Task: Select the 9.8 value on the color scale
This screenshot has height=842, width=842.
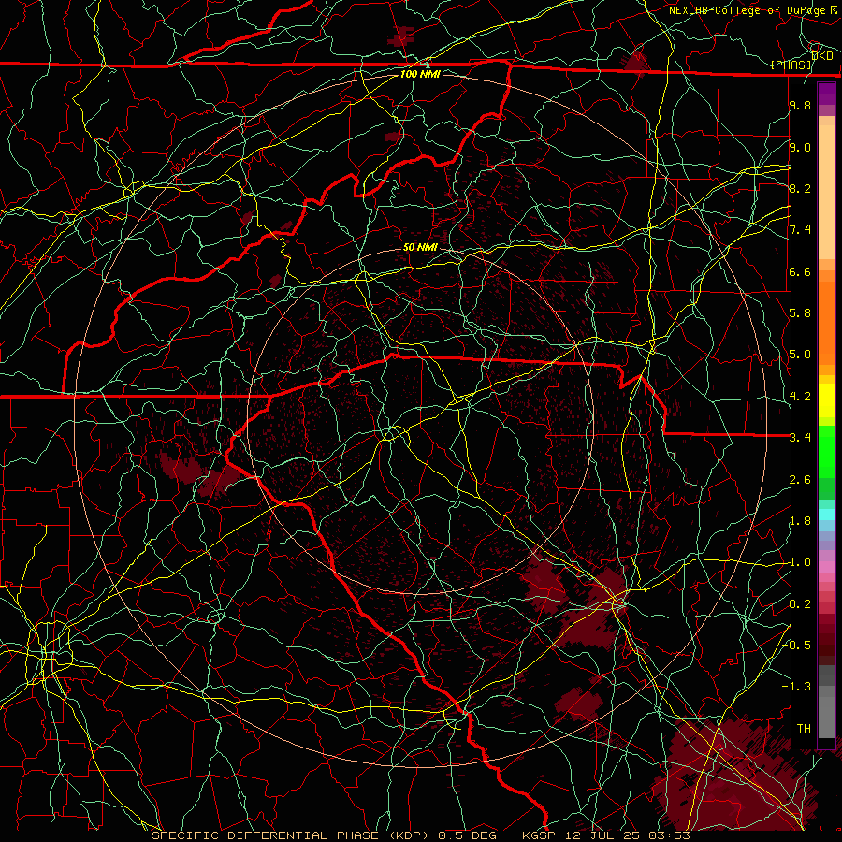Action: click(800, 106)
